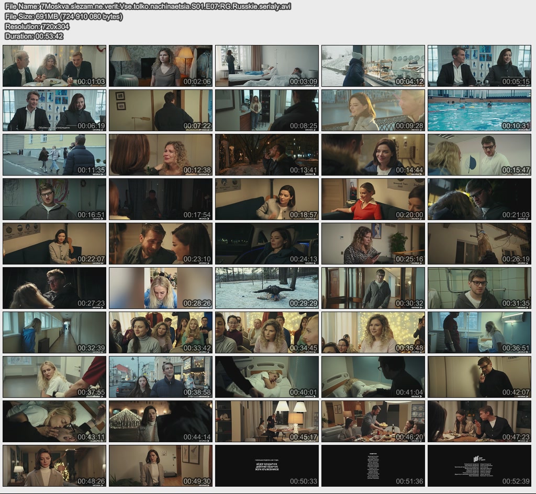Click the Duration 00:53:42 text
536x494 pixels.
click(x=34, y=36)
